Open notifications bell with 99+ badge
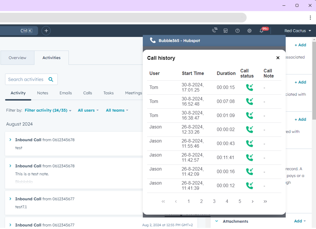Image resolution: width=316 pixels, height=229 pixels. click(262, 31)
